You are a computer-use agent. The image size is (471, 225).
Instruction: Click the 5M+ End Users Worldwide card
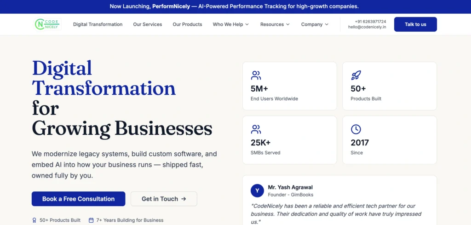coord(290,86)
